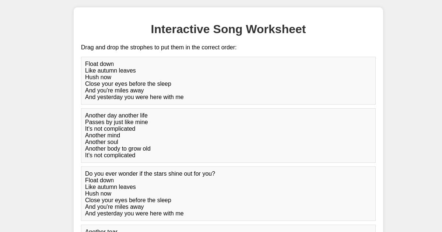Select the strophe starting with 'Float down'
This screenshot has width=442, height=232.
coord(228,81)
